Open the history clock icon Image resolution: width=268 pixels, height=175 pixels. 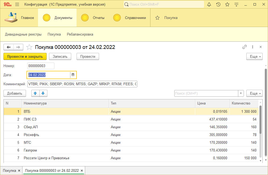pyautogui.click(x=218, y=5)
